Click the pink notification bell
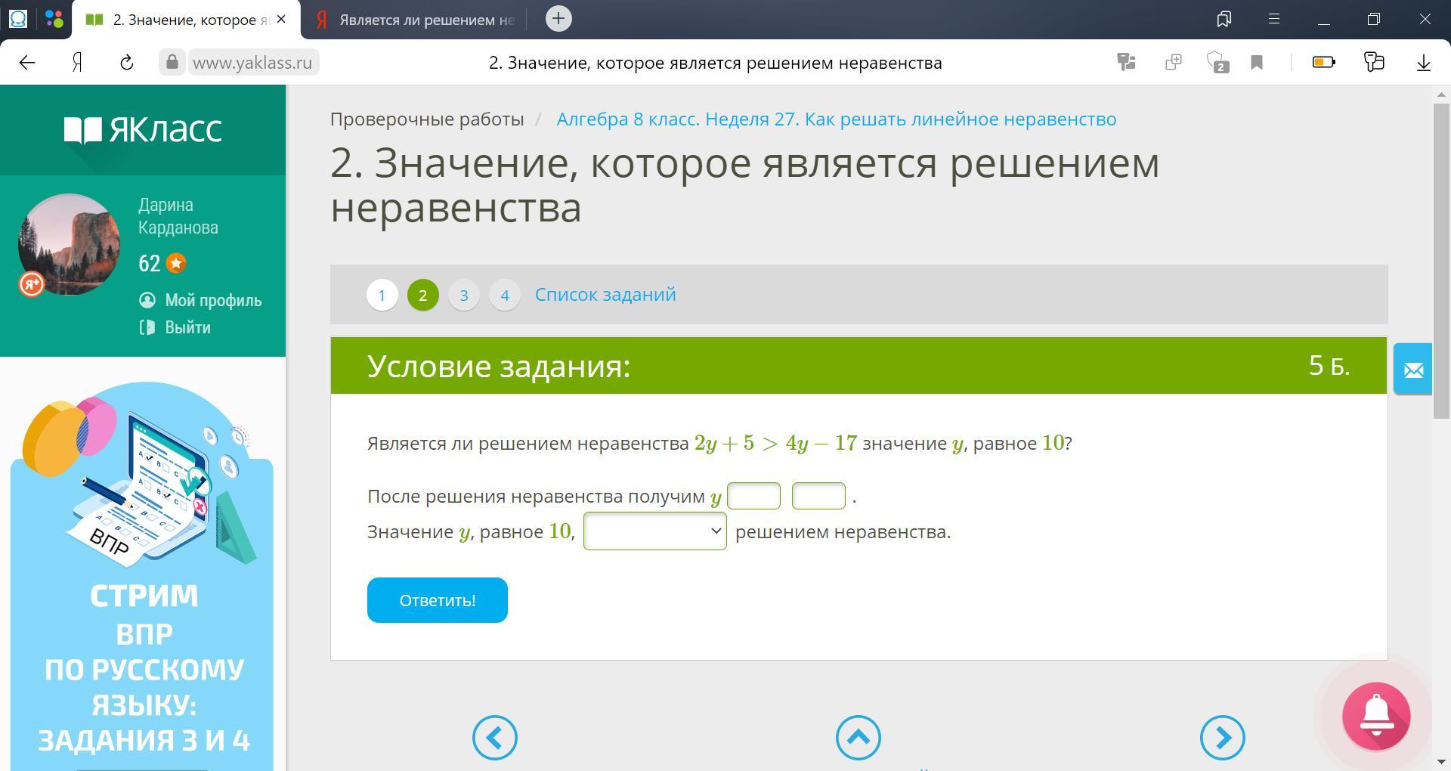 [x=1376, y=716]
